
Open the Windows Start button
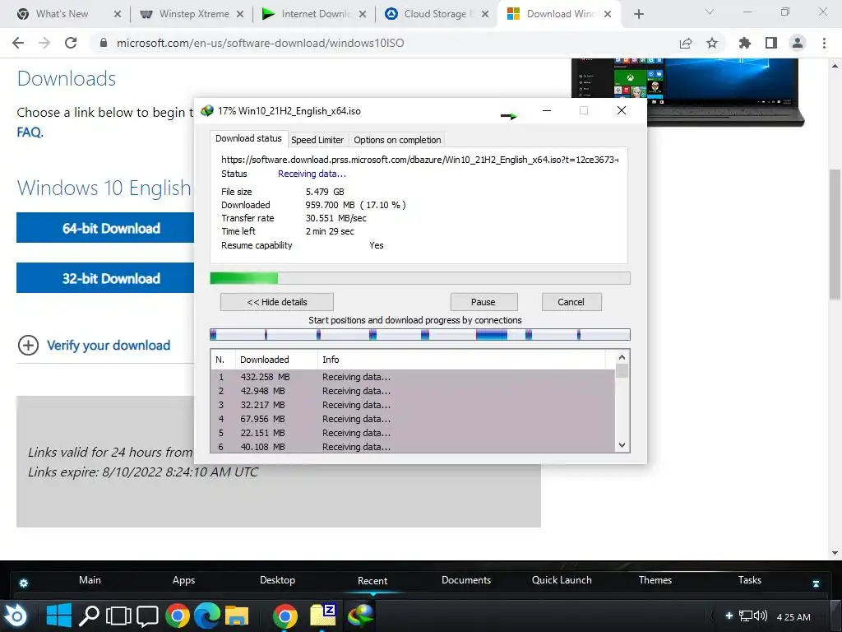click(x=58, y=616)
